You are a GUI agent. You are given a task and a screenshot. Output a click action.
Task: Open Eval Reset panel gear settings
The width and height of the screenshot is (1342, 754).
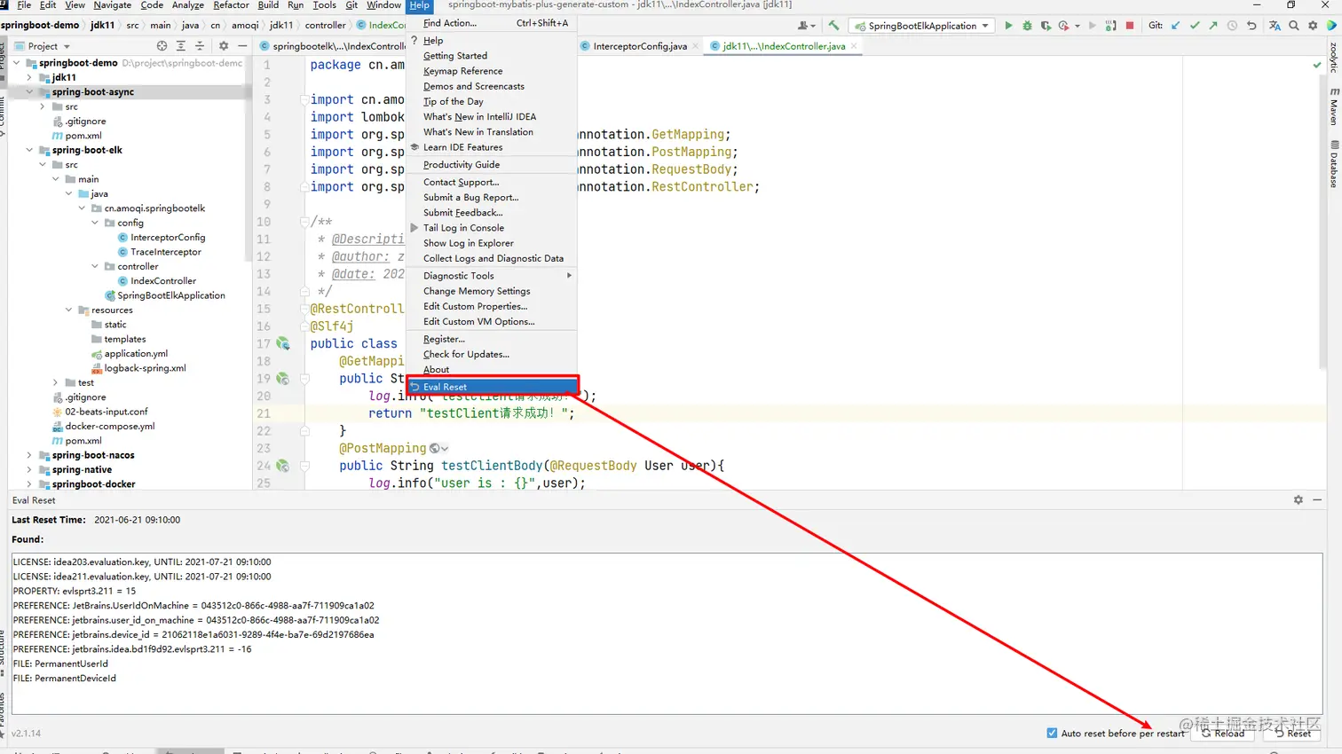click(x=1298, y=500)
